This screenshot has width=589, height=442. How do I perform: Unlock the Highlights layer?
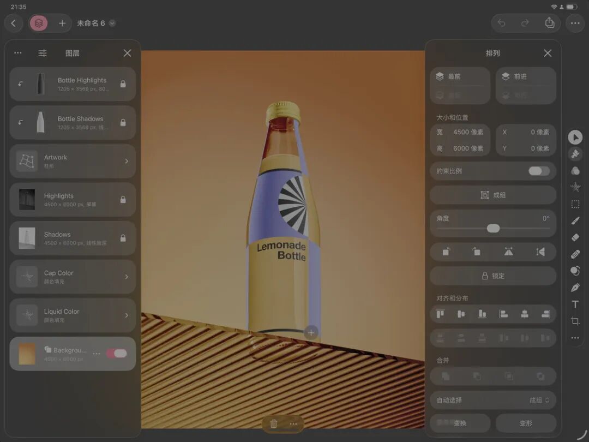[x=123, y=200]
